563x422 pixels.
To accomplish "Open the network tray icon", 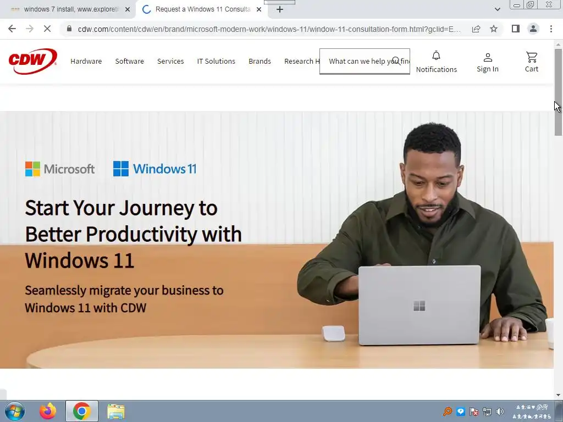I will [x=487, y=412].
